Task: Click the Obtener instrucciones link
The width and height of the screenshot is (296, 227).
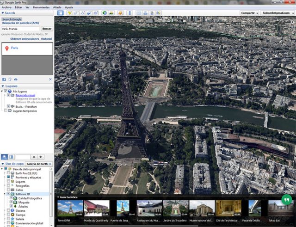Action: (25, 39)
